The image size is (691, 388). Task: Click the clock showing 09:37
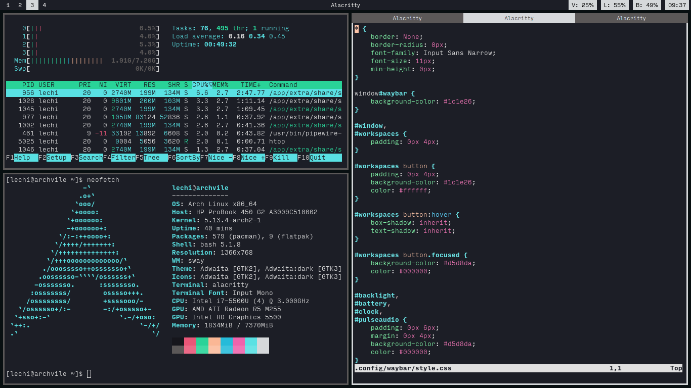[x=677, y=5]
